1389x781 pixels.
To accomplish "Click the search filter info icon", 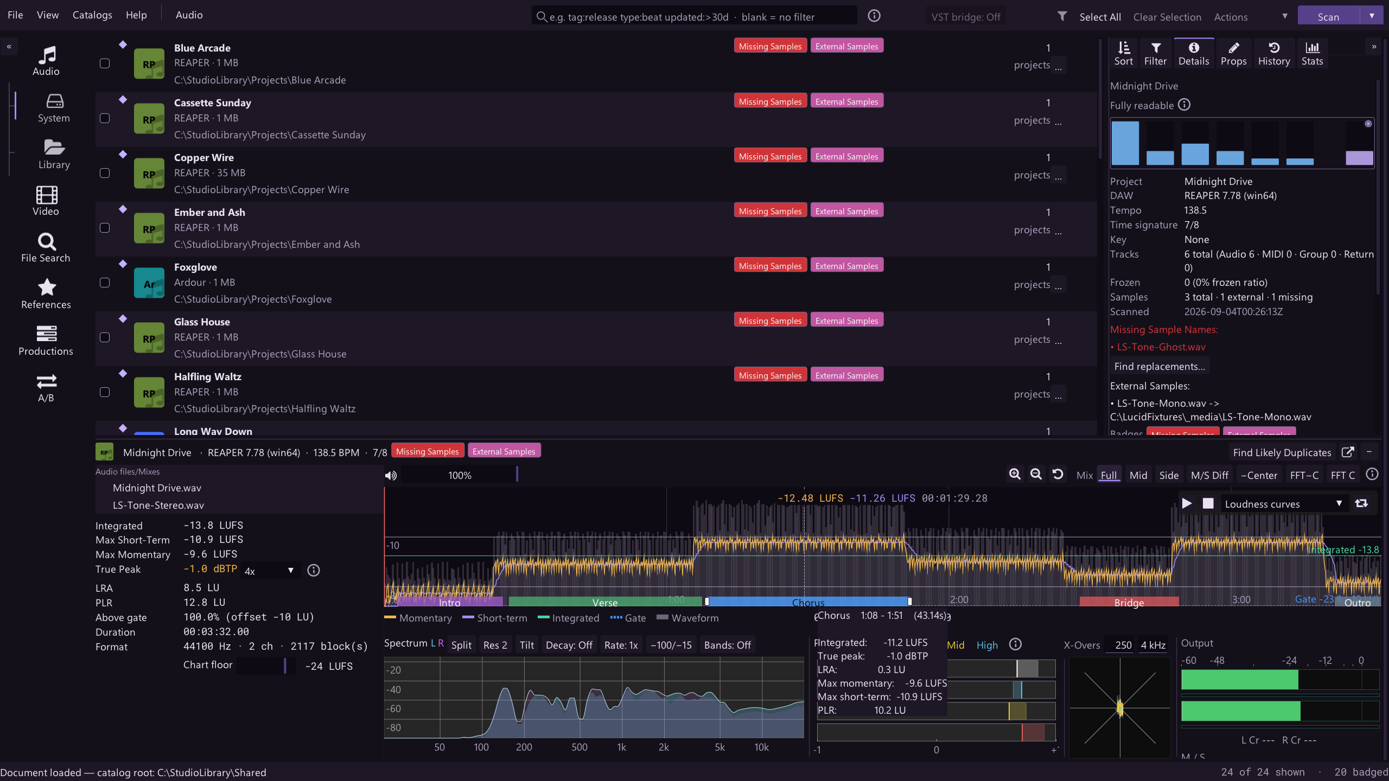I will (x=874, y=16).
